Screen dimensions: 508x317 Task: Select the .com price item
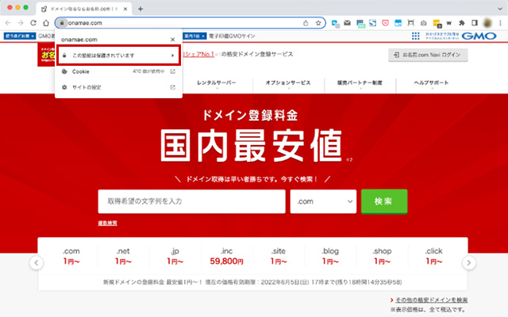[71, 256]
